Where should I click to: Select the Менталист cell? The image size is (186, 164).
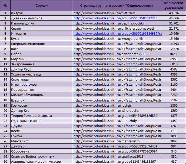(42, 141)
